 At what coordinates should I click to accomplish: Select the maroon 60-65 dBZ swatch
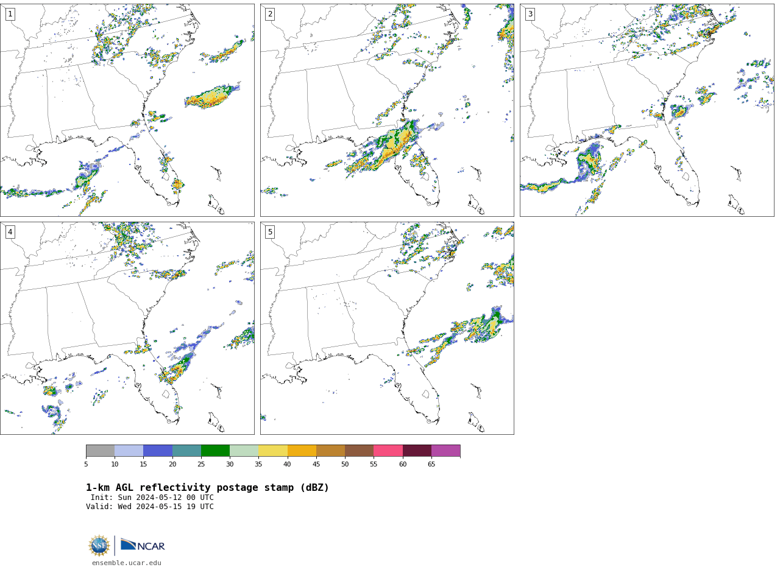pyautogui.click(x=417, y=451)
